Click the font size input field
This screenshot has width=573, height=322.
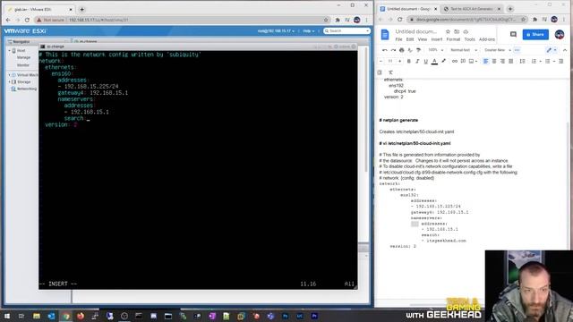(390, 62)
